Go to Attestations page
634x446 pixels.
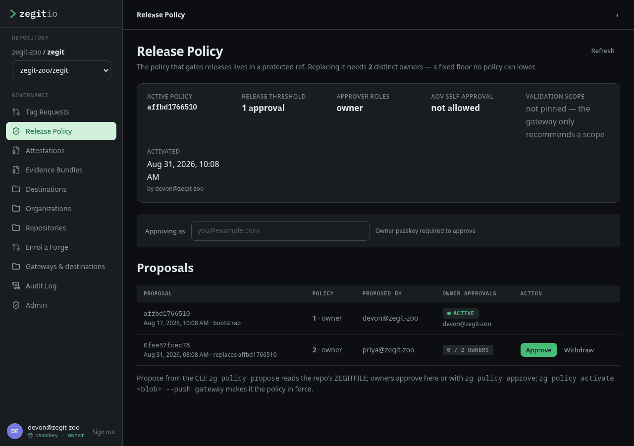(61, 151)
